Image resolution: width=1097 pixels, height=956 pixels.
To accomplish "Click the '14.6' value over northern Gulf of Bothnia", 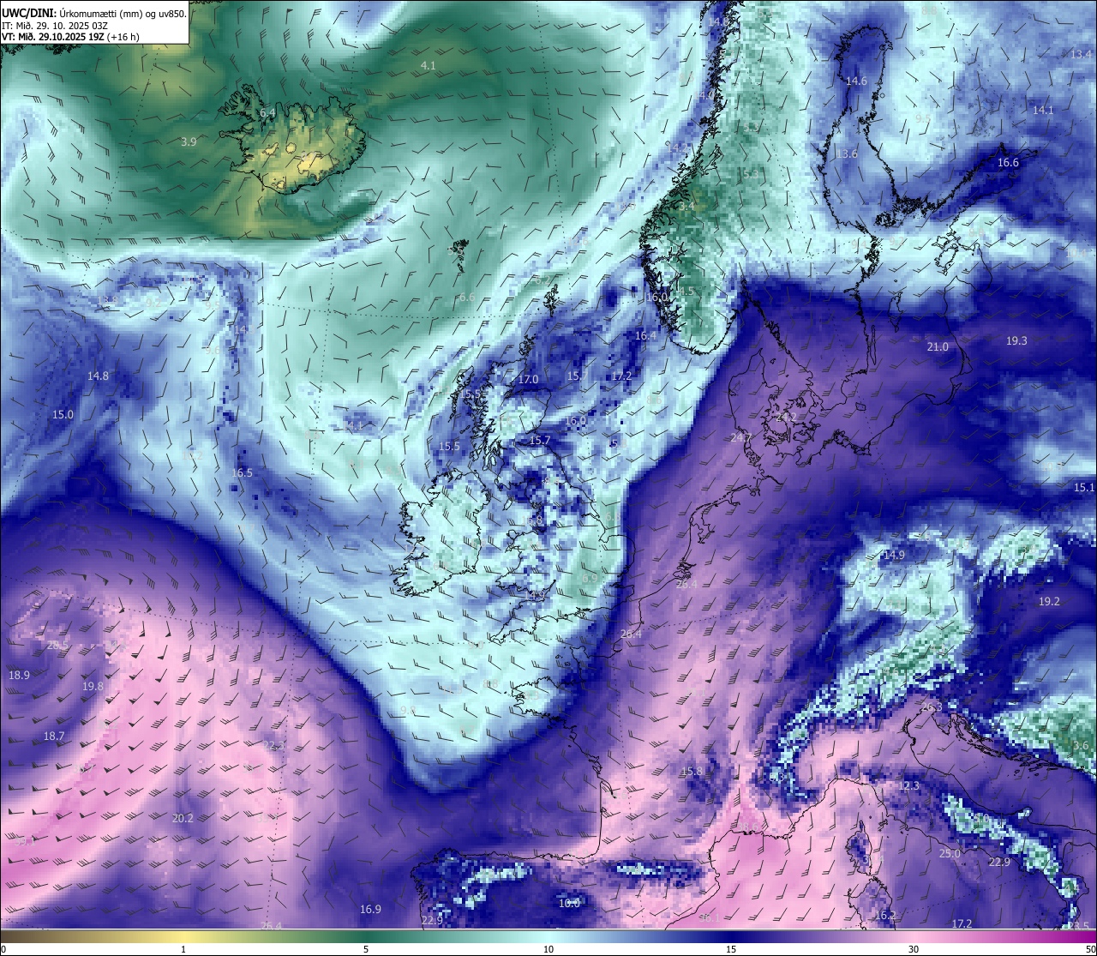I will (856, 81).
